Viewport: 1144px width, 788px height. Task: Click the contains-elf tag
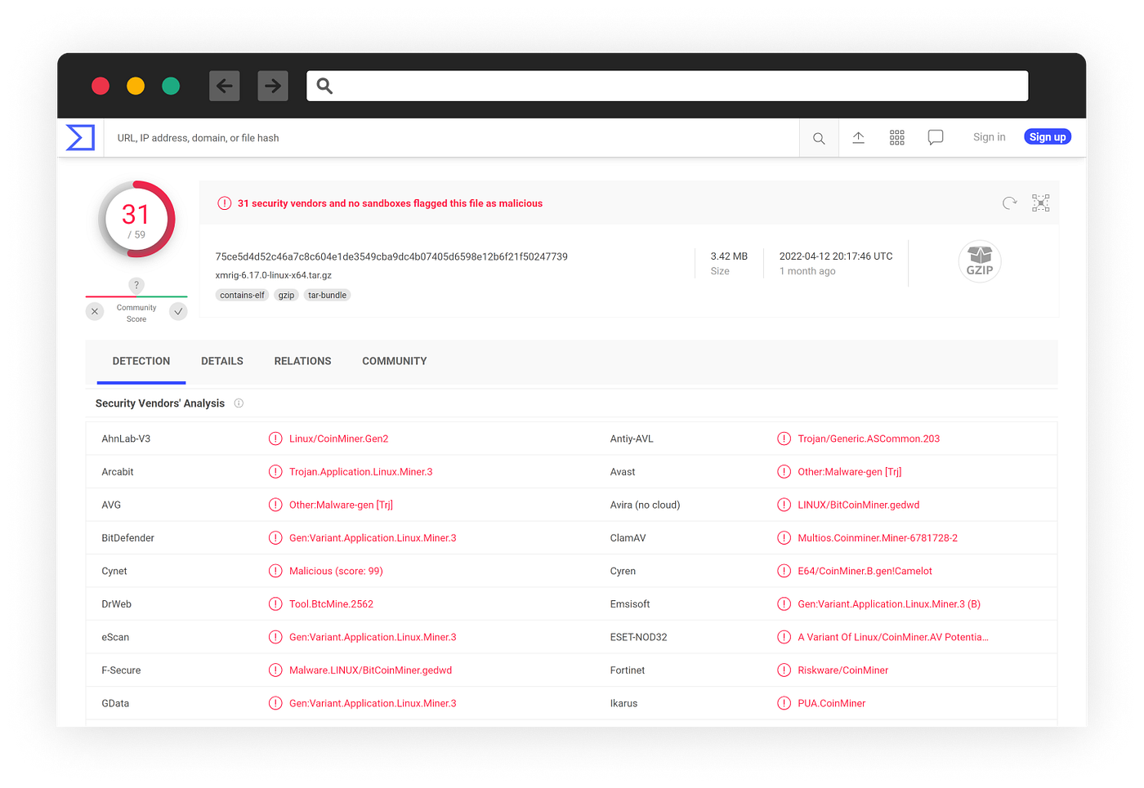click(242, 296)
